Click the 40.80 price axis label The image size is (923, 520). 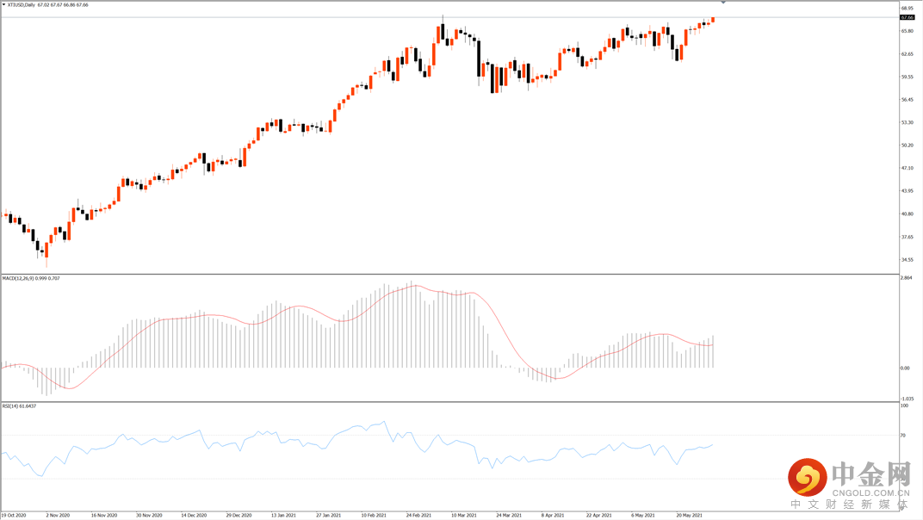[908, 214]
